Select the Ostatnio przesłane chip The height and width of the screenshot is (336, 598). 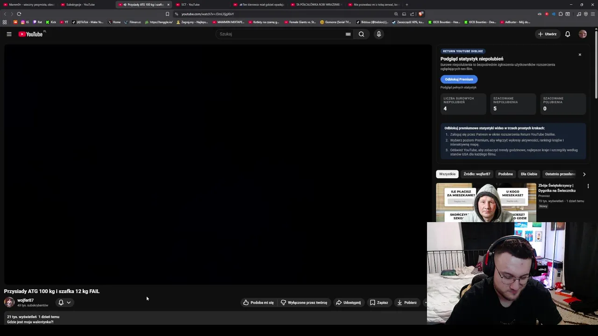(560, 174)
